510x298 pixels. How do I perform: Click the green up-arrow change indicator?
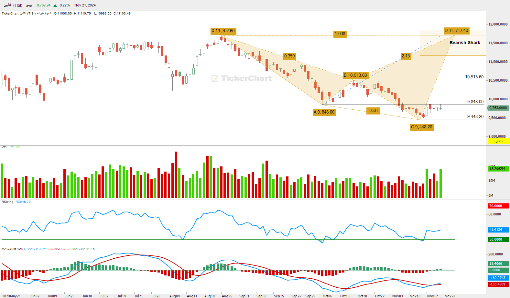tap(55, 5)
